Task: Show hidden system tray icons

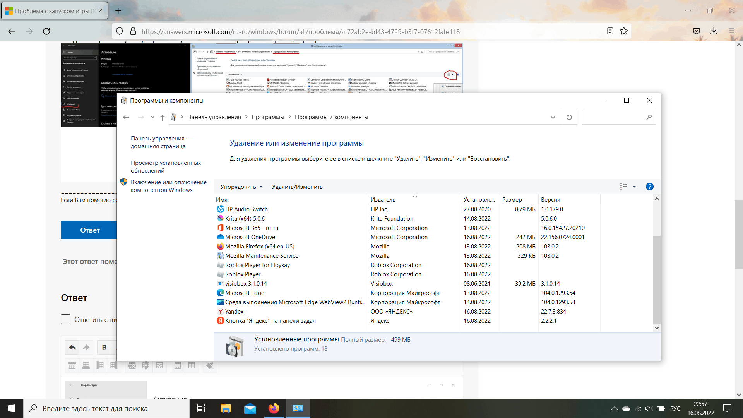Action: 614,408
